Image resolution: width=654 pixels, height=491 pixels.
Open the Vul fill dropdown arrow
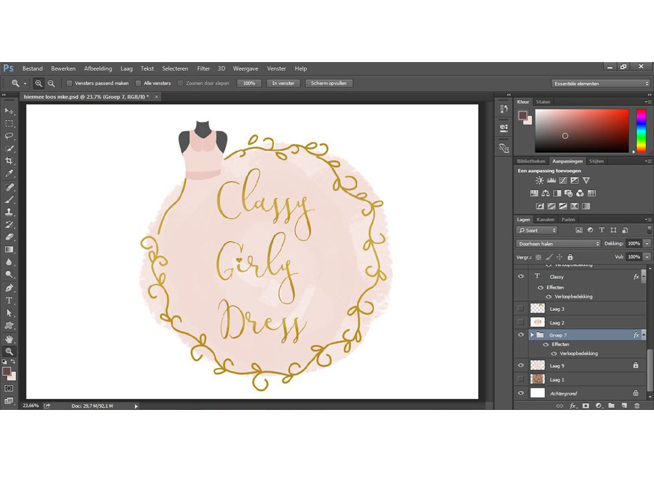pos(647,257)
